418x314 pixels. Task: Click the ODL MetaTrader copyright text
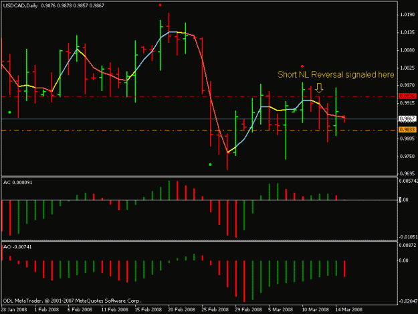tap(72, 301)
